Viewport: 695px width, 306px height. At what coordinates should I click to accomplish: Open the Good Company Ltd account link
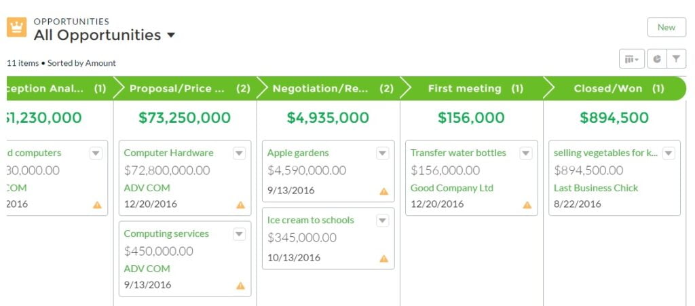coord(451,188)
